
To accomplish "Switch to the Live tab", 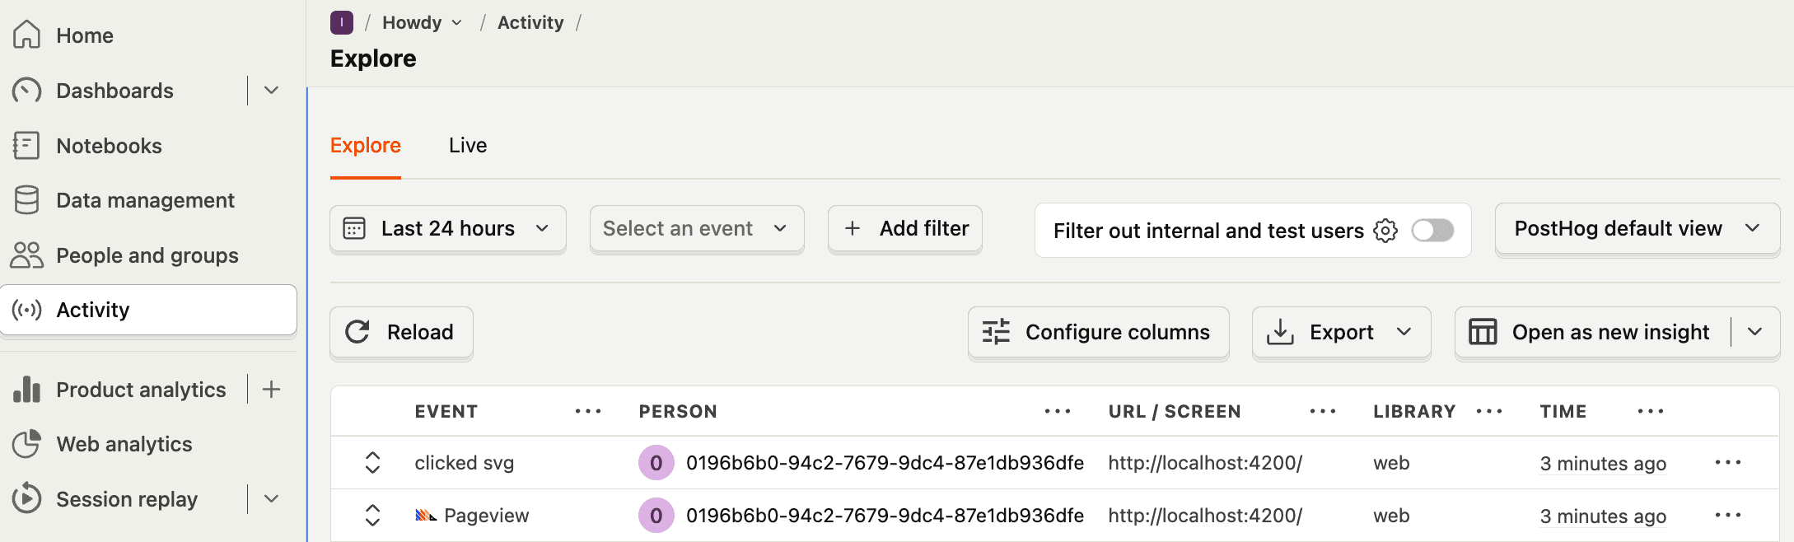I will point(468,145).
